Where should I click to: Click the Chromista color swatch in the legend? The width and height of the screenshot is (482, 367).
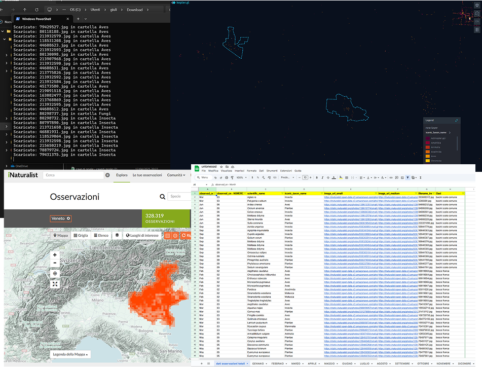click(428, 161)
